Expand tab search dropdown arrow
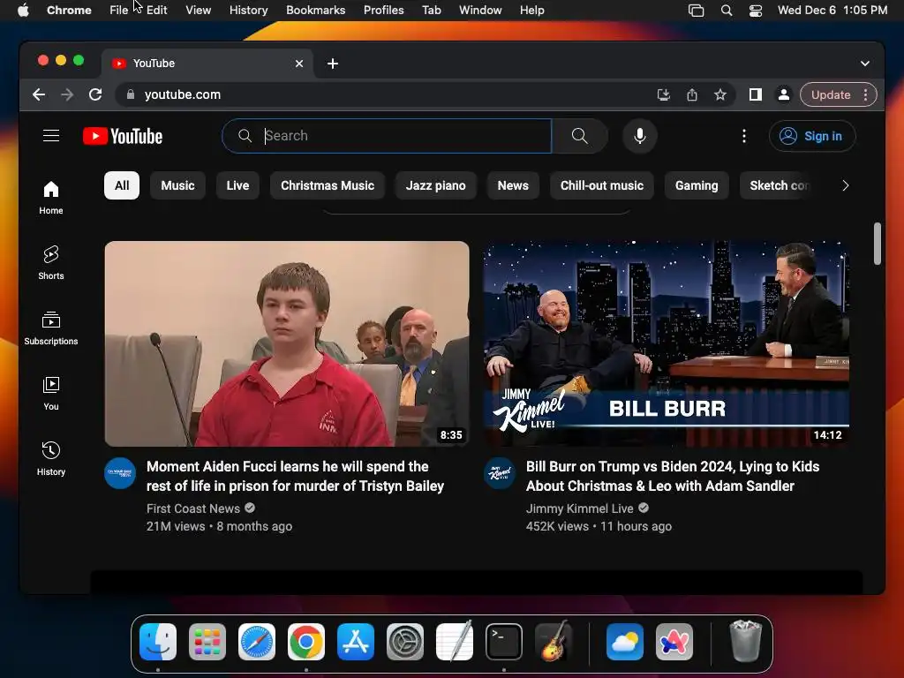The height and width of the screenshot is (678, 904). [x=865, y=64]
